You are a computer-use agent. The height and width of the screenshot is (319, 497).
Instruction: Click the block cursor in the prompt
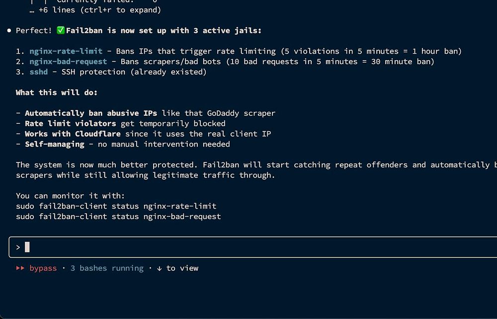27,247
